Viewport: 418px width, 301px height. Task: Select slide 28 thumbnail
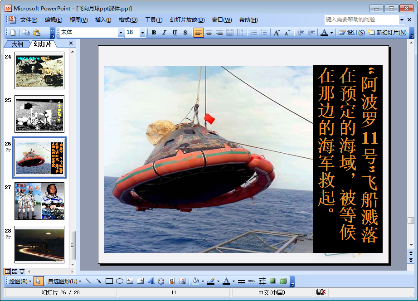point(39,244)
